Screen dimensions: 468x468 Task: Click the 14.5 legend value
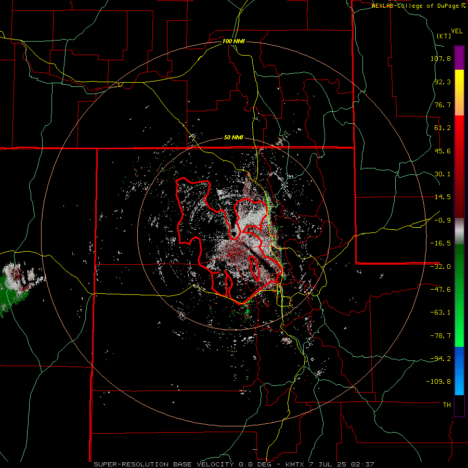point(443,197)
